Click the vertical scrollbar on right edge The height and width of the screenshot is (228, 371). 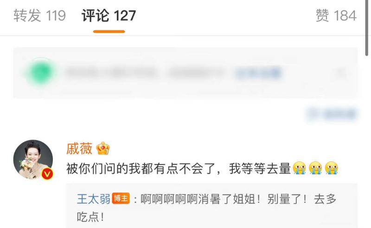367,28
